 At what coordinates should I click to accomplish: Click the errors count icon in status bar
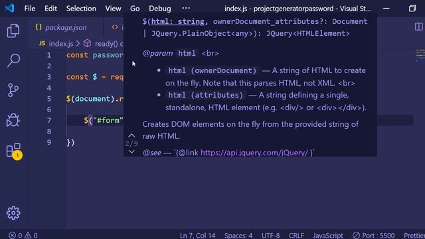coord(15,235)
